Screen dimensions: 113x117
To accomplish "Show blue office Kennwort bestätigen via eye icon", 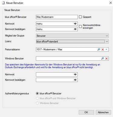I will click(x=75, y=29).
